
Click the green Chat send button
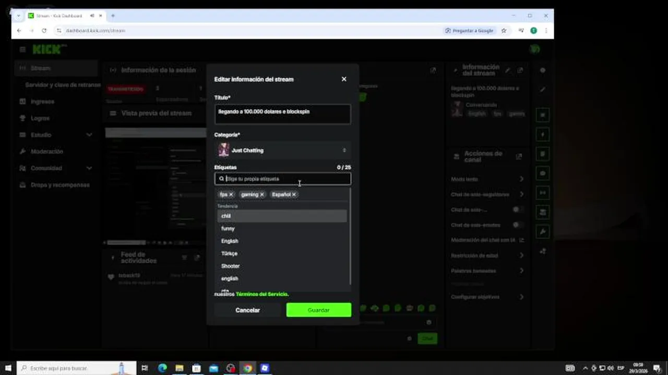coord(427,338)
